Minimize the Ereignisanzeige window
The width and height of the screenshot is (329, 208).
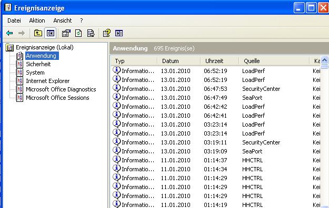299,8
